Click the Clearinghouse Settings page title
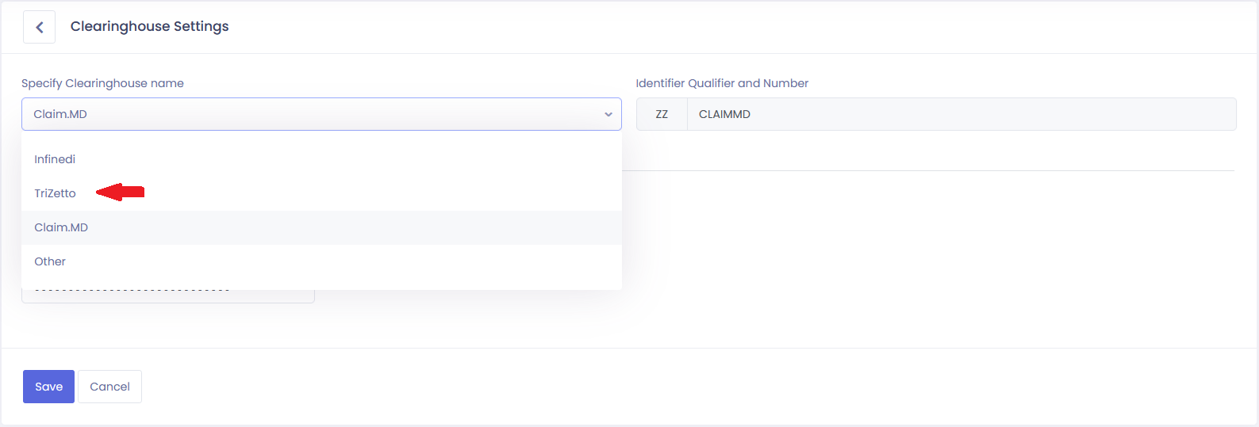The image size is (1259, 427). (149, 26)
